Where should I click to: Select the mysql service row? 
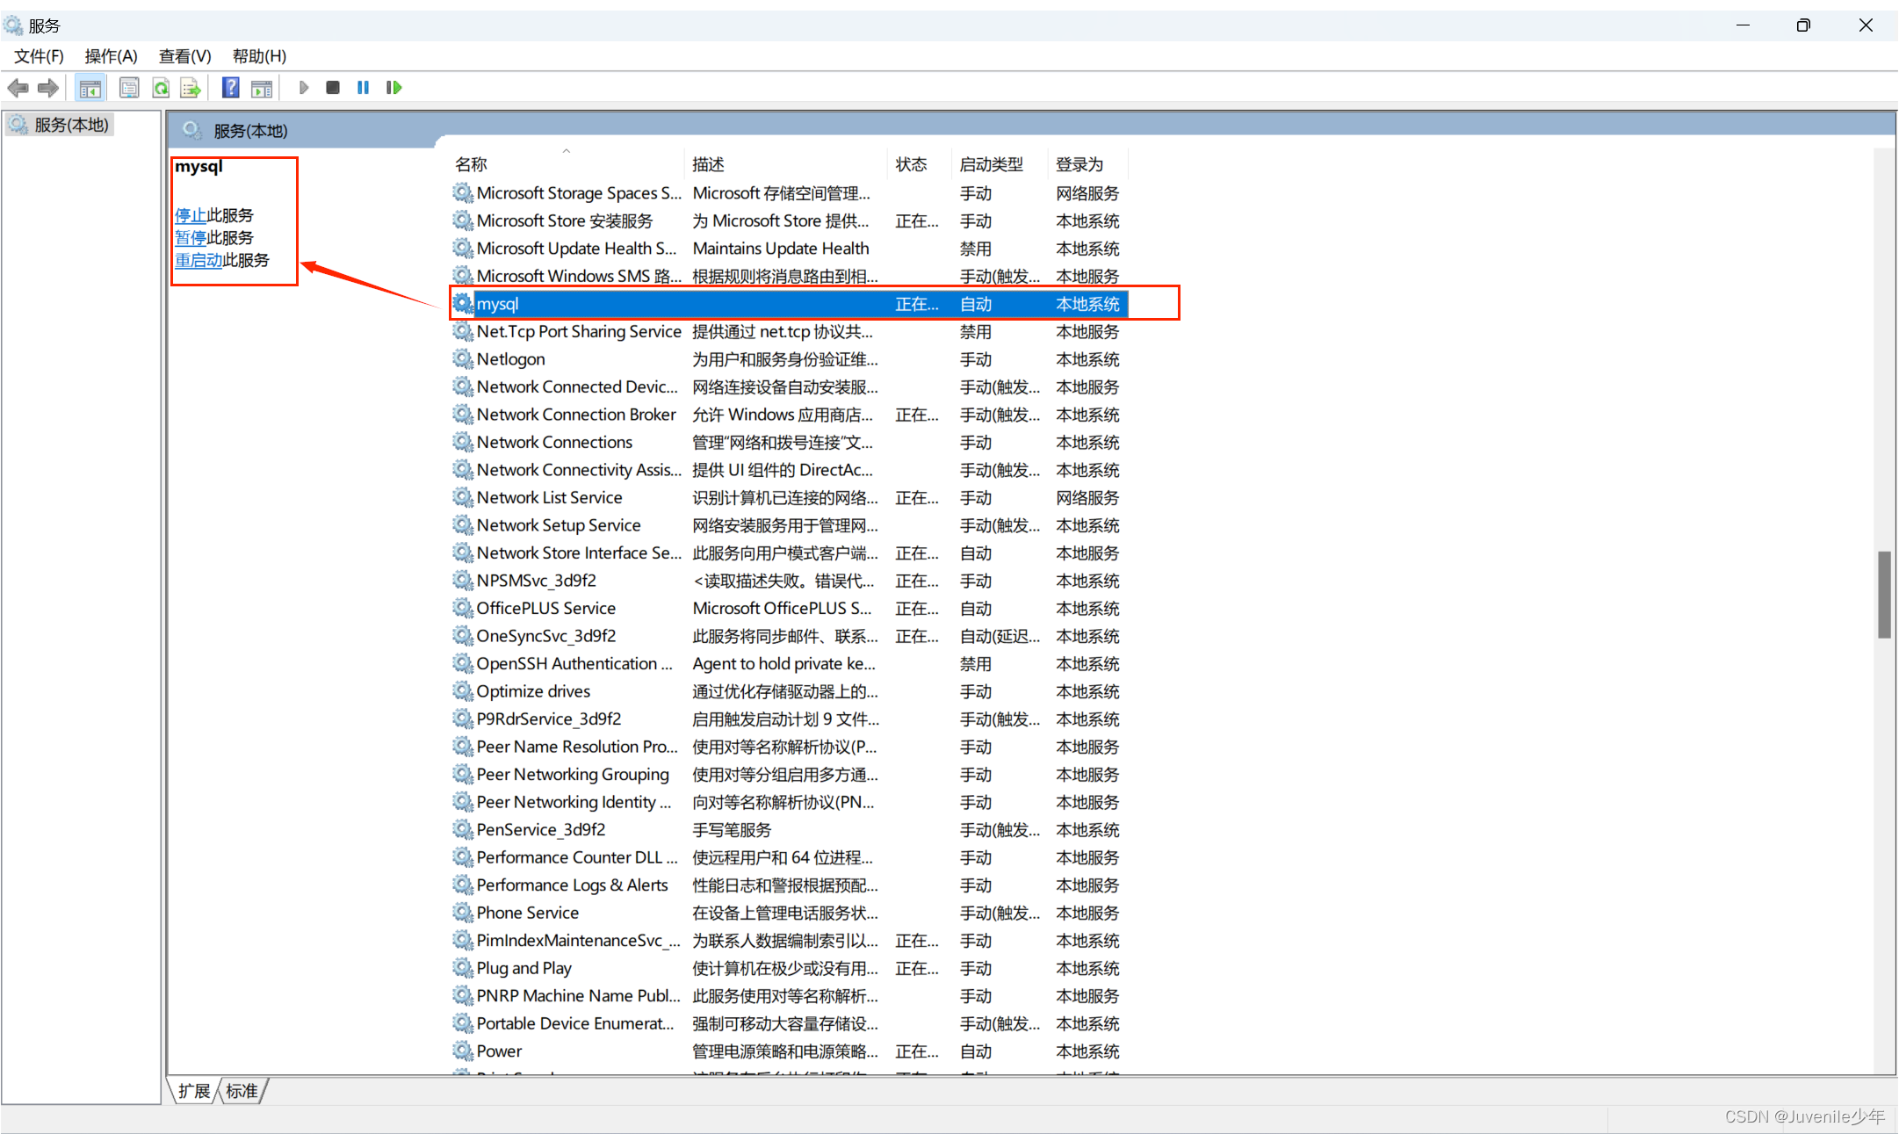click(x=789, y=304)
